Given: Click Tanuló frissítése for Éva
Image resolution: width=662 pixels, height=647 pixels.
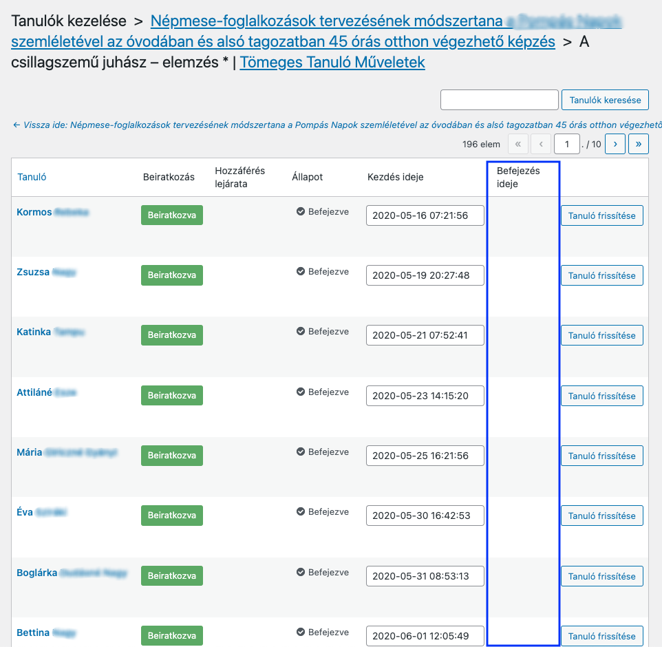Looking at the screenshot, I should [601, 516].
